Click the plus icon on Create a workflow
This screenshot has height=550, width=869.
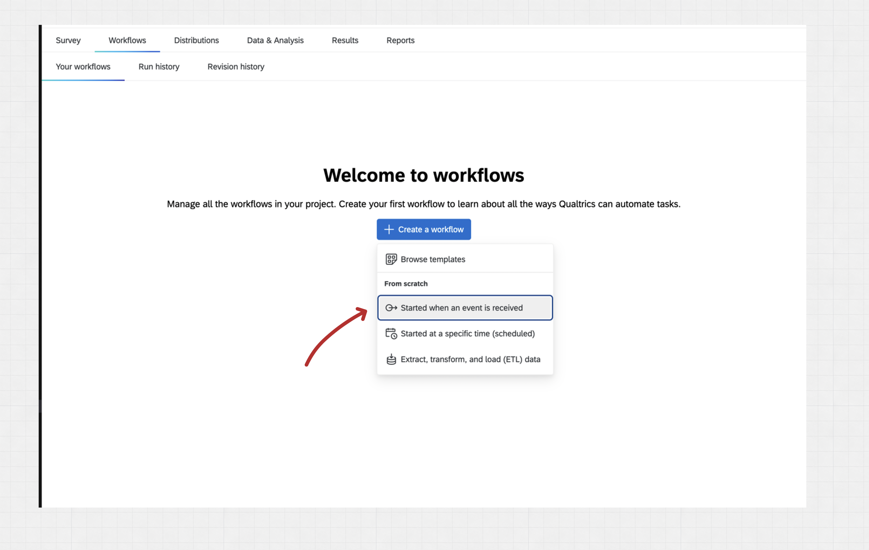tap(389, 230)
